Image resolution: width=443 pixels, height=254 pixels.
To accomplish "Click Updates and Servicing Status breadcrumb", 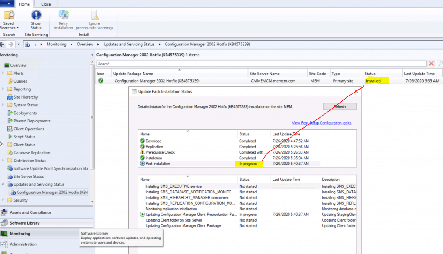I will (x=129, y=45).
